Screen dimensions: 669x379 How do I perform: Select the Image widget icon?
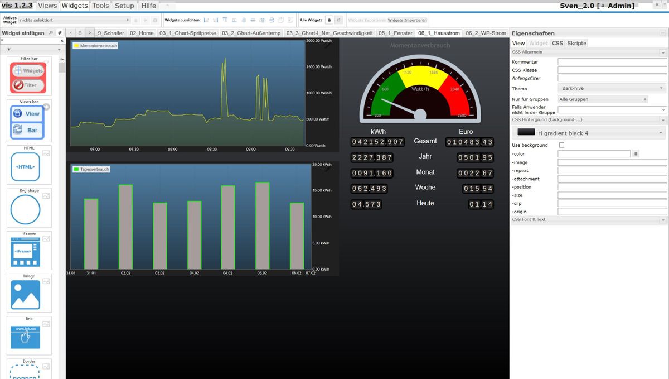coord(25,295)
